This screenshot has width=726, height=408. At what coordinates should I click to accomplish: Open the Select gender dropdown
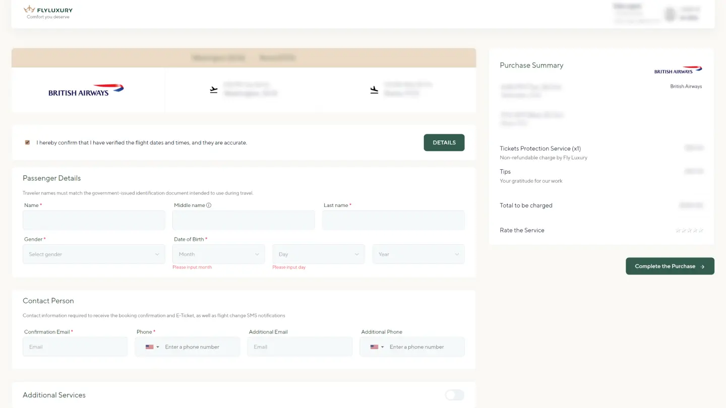[x=94, y=254]
